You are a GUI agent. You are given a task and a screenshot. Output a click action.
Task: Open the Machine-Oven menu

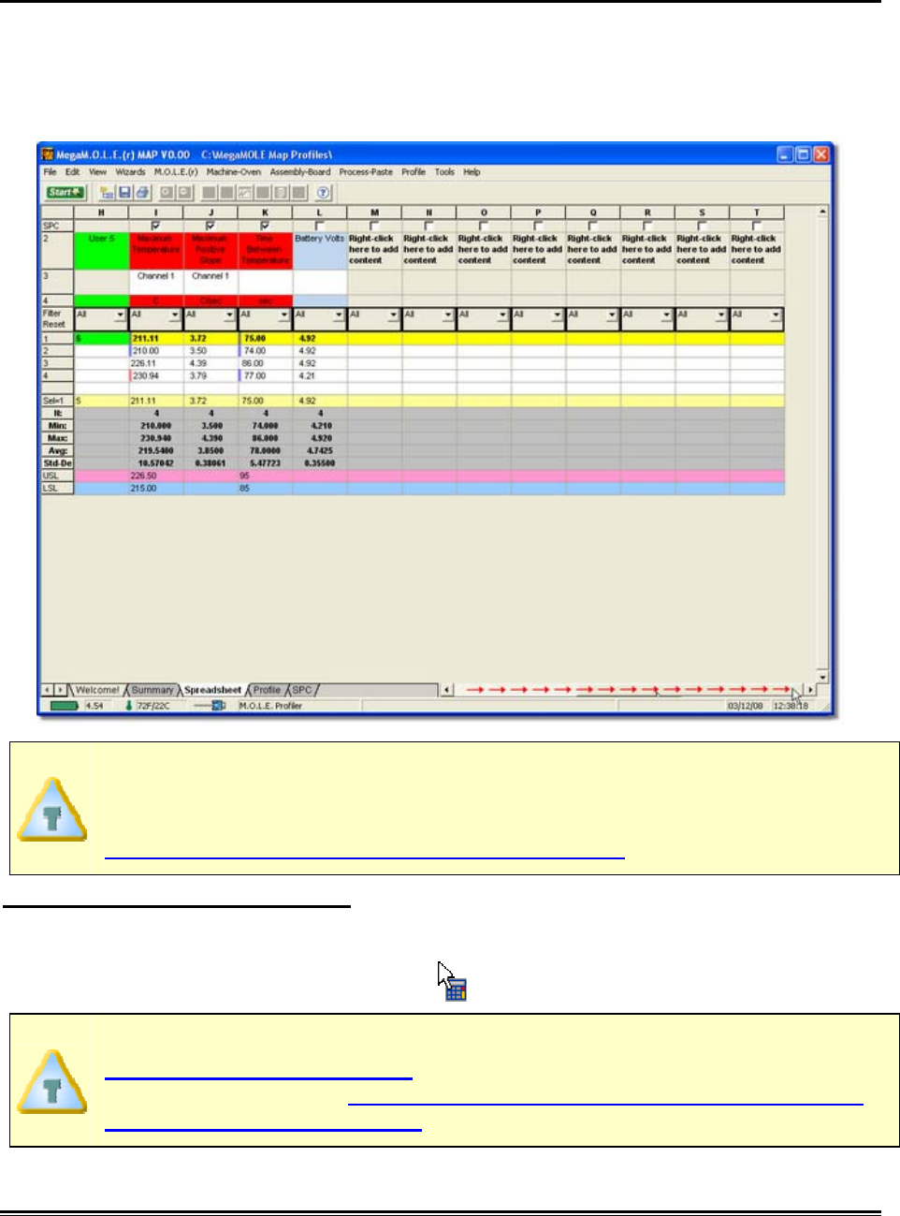(234, 172)
